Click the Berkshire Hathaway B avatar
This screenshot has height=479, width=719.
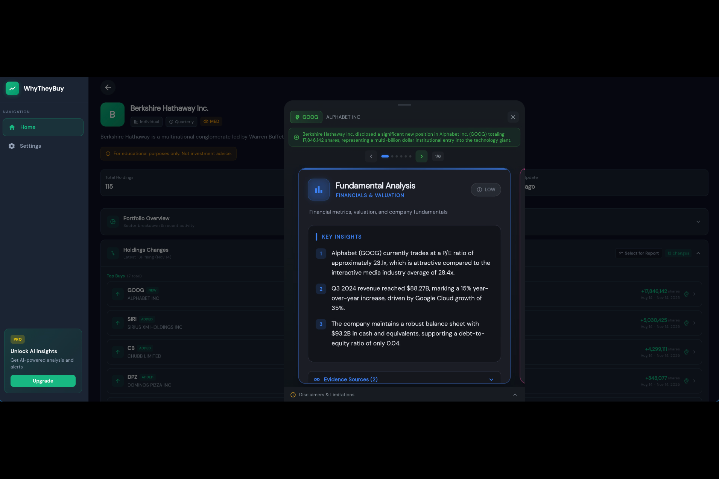(112, 115)
